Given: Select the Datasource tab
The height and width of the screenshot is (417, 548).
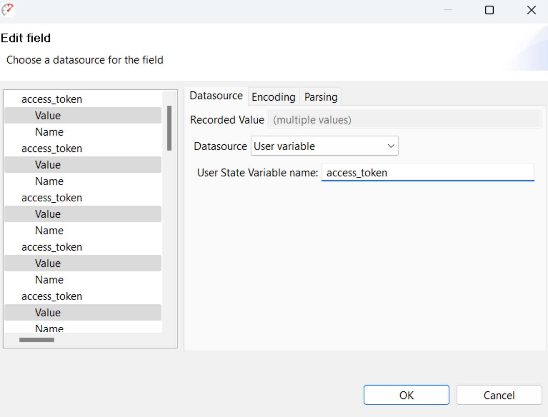Looking at the screenshot, I should pyautogui.click(x=216, y=96).
